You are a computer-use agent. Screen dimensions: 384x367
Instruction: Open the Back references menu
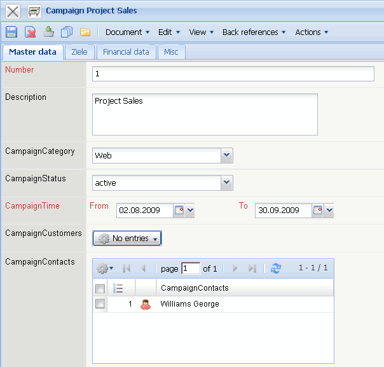click(254, 32)
